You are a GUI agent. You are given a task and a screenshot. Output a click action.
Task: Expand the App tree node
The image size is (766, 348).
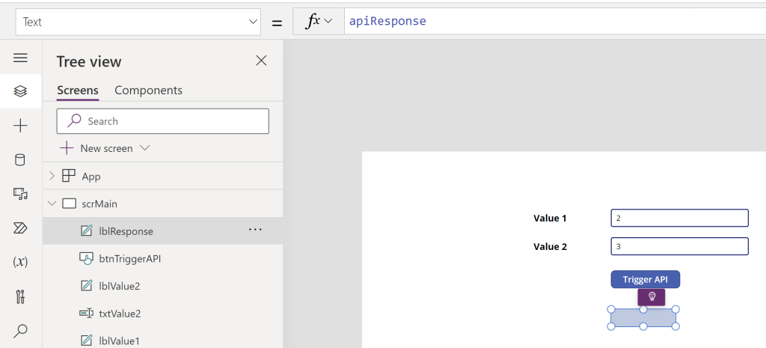[52, 176]
